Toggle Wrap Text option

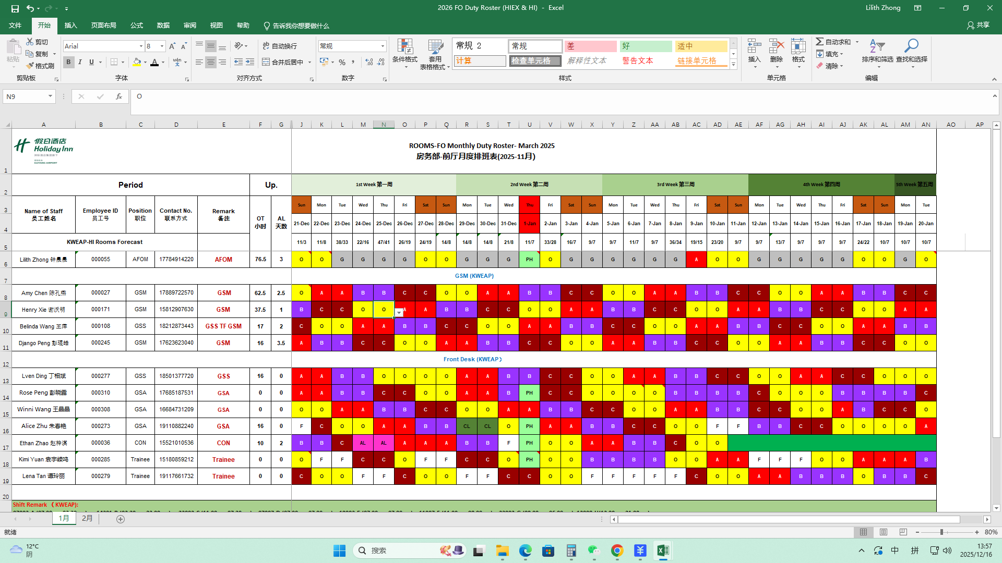pyautogui.click(x=280, y=46)
